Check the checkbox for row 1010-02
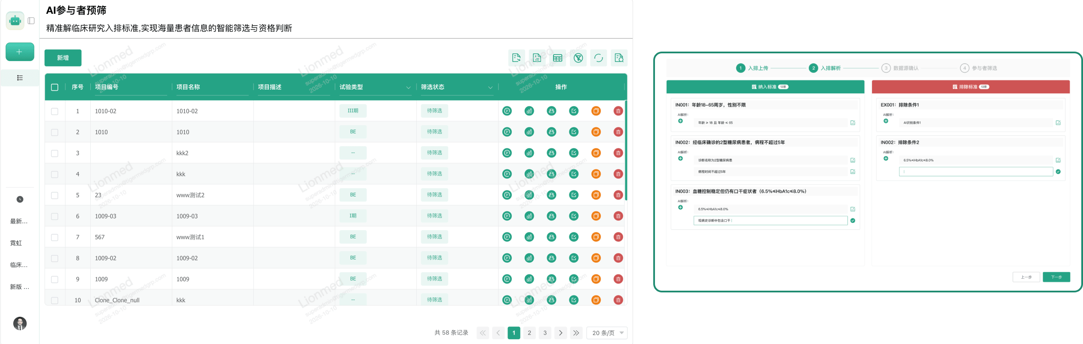1083x344 pixels. pyautogui.click(x=55, y=111)
